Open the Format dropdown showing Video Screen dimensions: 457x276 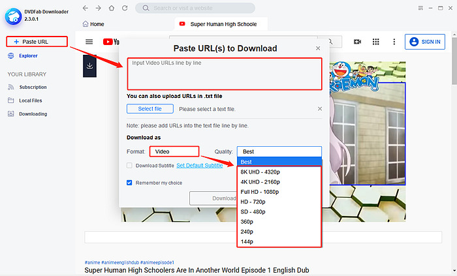174,151
